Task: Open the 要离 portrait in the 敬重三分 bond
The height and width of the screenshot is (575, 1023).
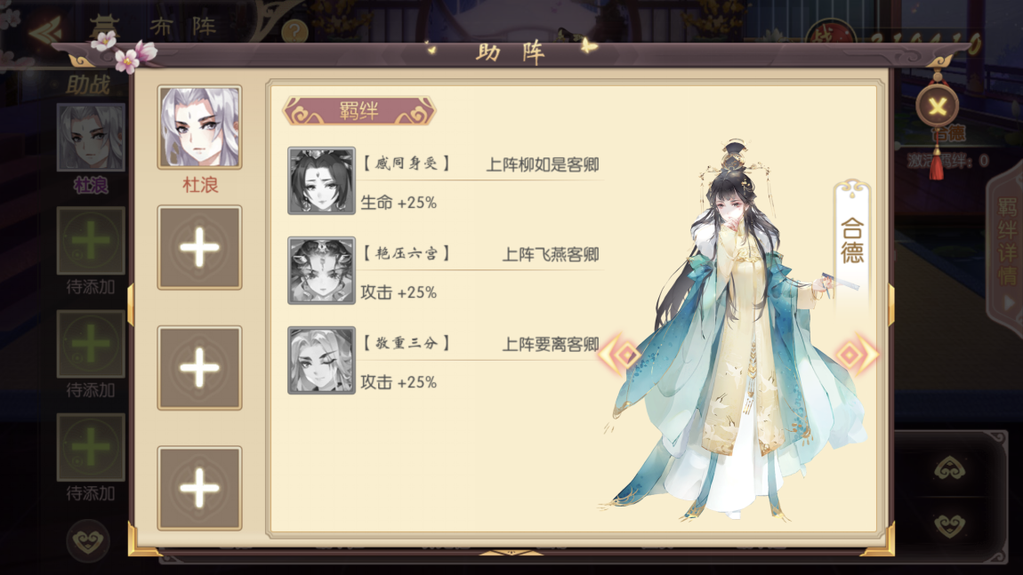Action: [322, 361]
